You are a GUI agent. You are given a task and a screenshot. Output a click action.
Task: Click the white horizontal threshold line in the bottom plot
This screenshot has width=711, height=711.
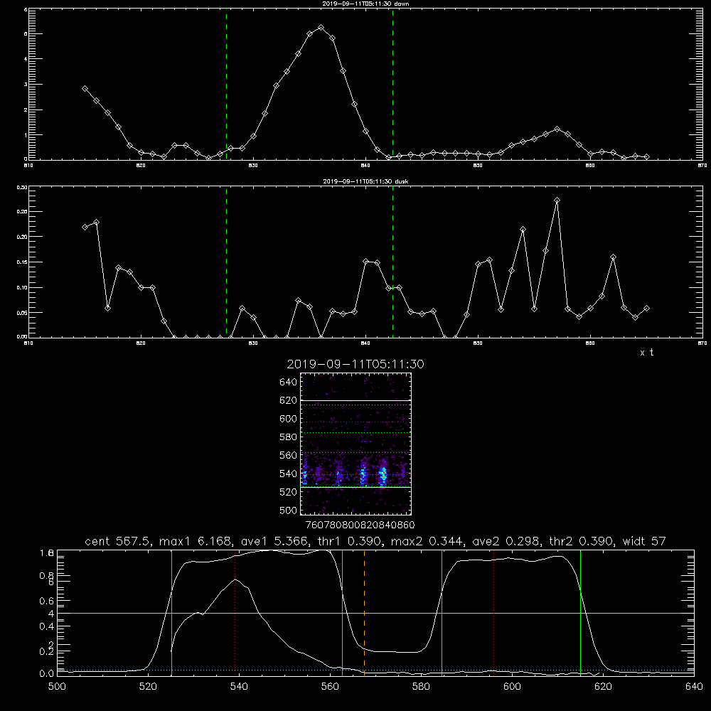click(375, 613)
